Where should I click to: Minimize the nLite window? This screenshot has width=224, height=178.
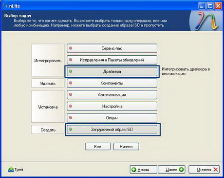pyautogui.click(x=202, y=6)
